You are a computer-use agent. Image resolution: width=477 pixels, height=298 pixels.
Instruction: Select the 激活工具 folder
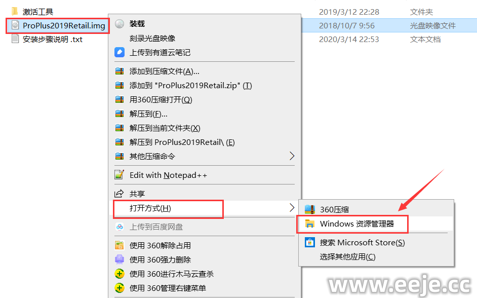tap(38, 12)
